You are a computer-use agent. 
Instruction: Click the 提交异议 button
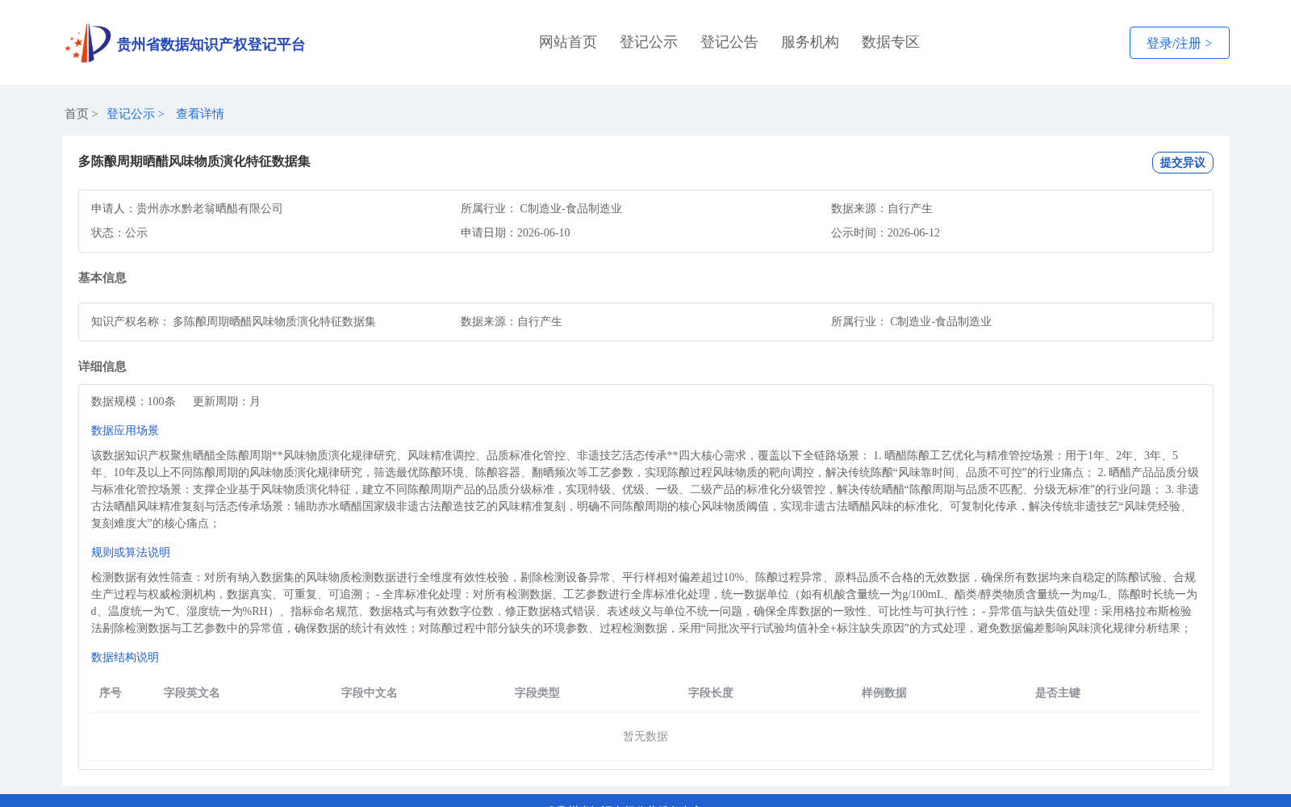click(1182, 162)
